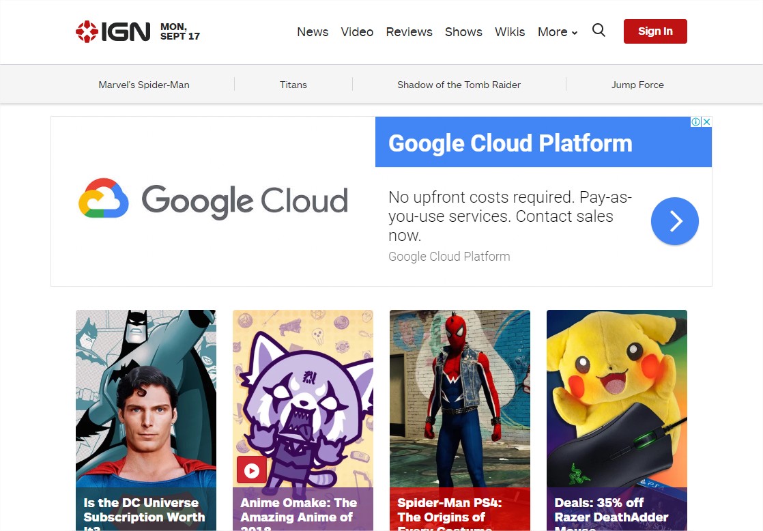
Task: Click the Google Cloud logo
Action: pos(213,200)
